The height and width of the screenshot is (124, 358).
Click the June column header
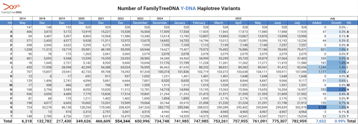click(x=277, y=23)
